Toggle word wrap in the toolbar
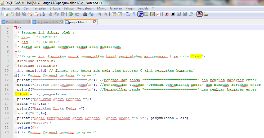This screenshot has height=138, width=264. (x=128, y=14)
